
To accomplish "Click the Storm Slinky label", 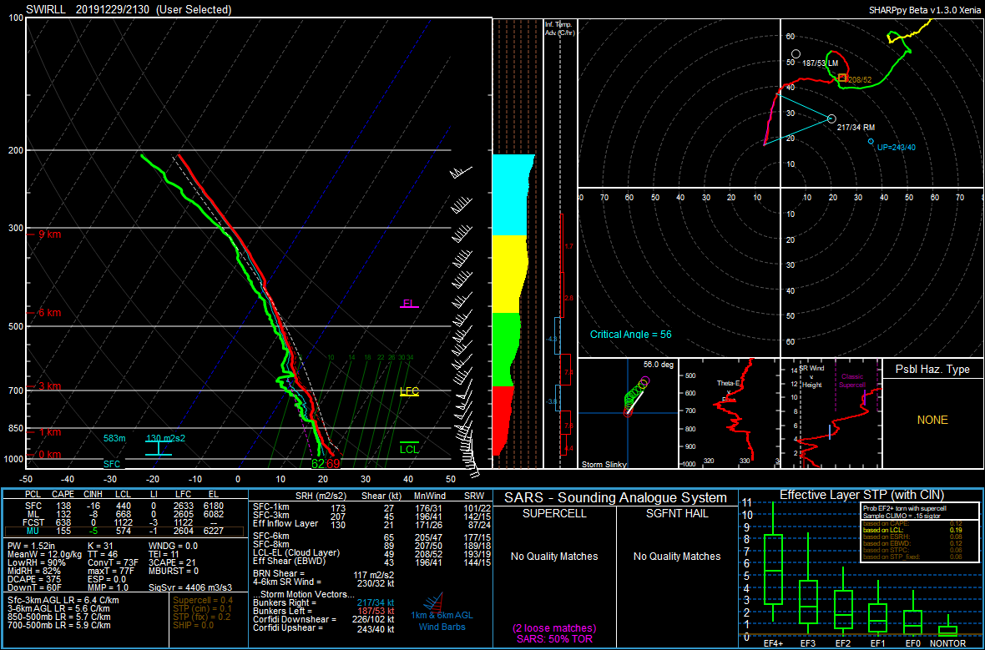I will point(604,465).
